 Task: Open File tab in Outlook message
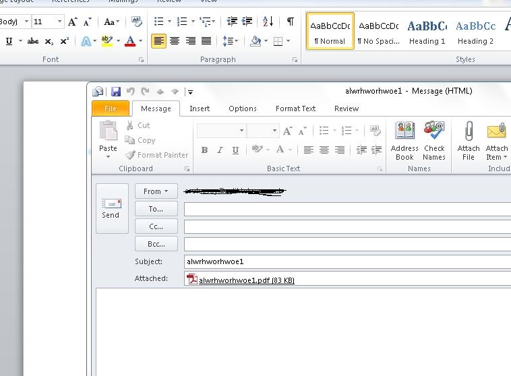pyautogui.click(x=111, y=108)
